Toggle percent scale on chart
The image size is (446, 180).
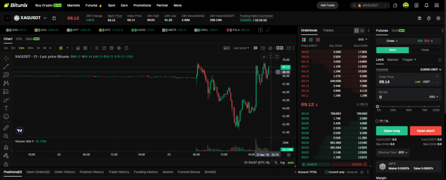276,162
